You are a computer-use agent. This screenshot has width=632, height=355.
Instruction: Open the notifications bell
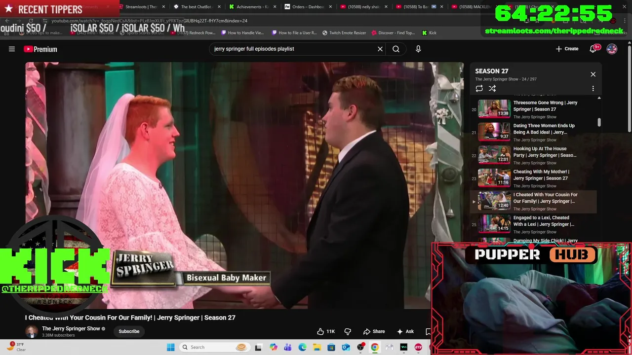coord(594,49)
